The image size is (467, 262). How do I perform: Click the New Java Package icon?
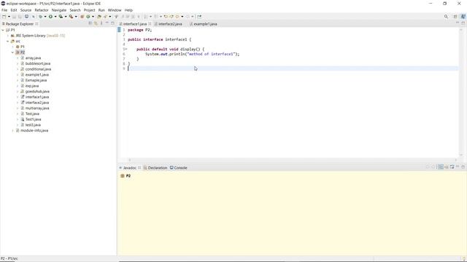82,17
